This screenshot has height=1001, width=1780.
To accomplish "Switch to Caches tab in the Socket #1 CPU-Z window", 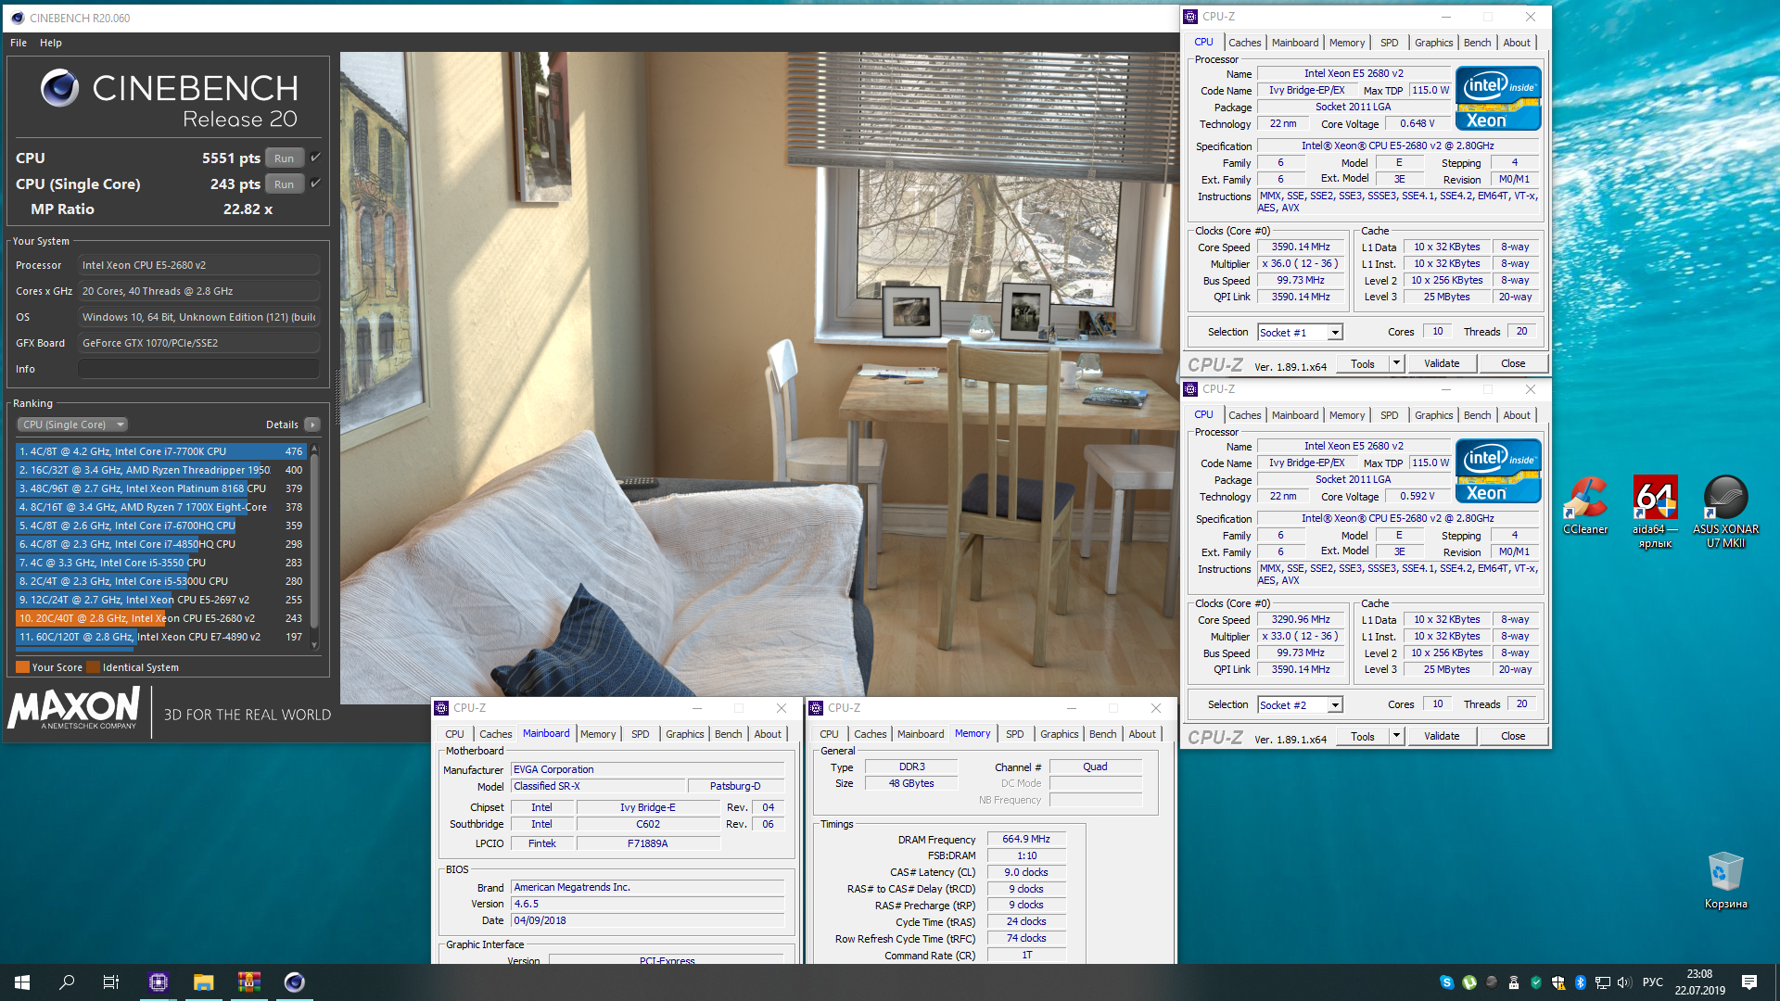I will [1244, 43].
